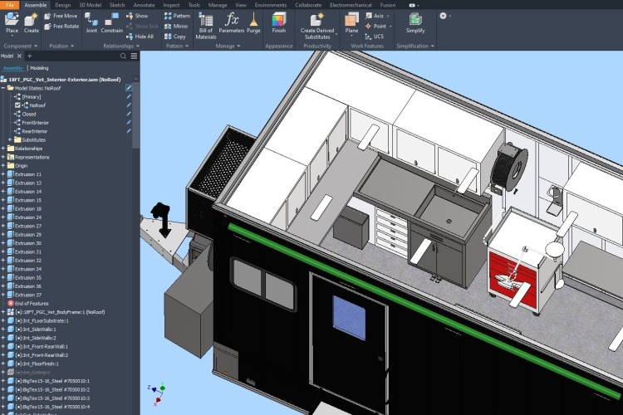Expand the Relationships folder node
This screenshot has width=623, height=415.
tap(4, 149)
